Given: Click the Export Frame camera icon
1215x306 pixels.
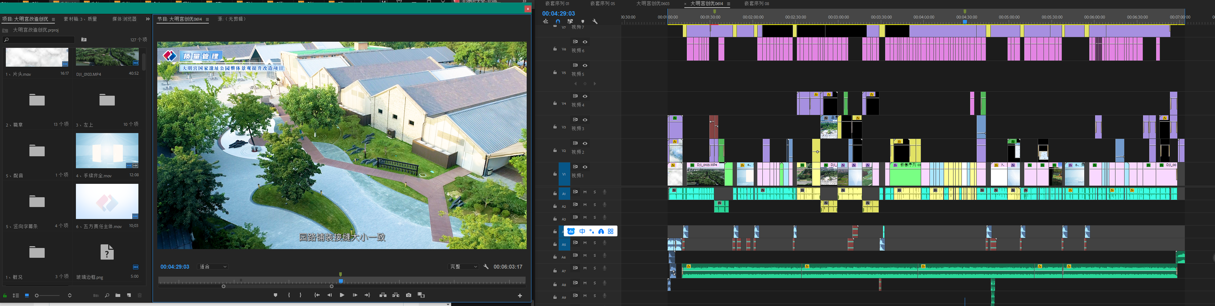Looking at the screenshot, I should (x=409, y=295).
